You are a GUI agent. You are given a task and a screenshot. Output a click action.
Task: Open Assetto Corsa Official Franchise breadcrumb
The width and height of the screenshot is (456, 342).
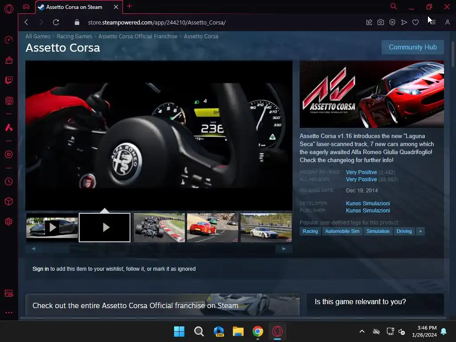coord(138,37)
